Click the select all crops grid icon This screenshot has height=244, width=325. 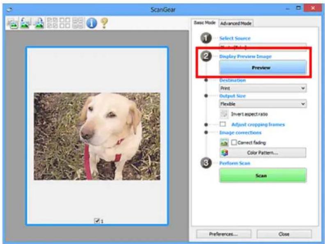[78, 23]
